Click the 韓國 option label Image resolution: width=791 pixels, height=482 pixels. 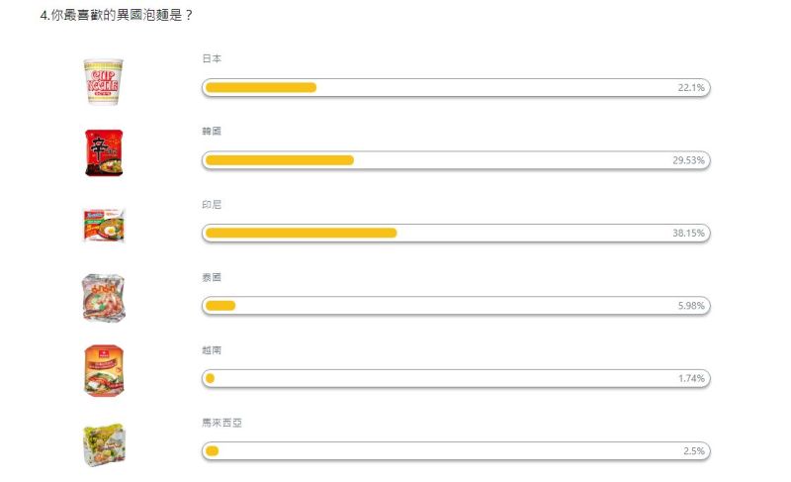click(212, 132)
